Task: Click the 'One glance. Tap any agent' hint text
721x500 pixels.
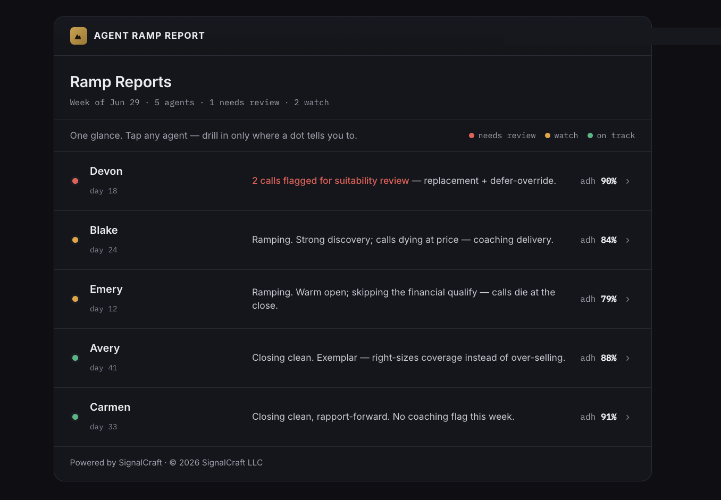Action: tap(214, 135)
